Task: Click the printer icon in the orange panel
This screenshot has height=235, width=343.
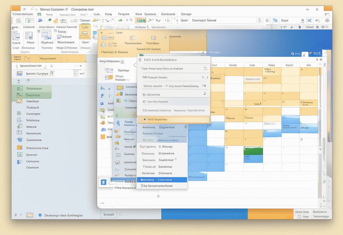Action: click(104, 45)
